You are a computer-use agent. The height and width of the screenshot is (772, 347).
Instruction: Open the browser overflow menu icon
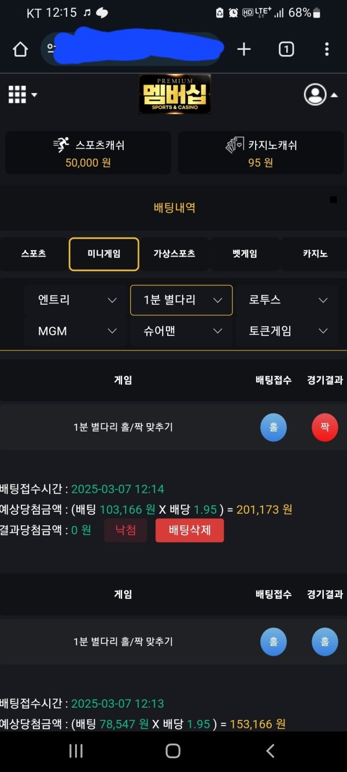[328, 49]
